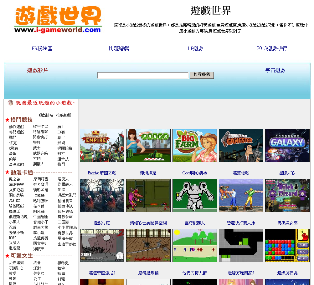This screenshot has width=314, height=285.
Task: Open the ninja shuriken dojo thumbnail
Action: click(x=148, y=245)
